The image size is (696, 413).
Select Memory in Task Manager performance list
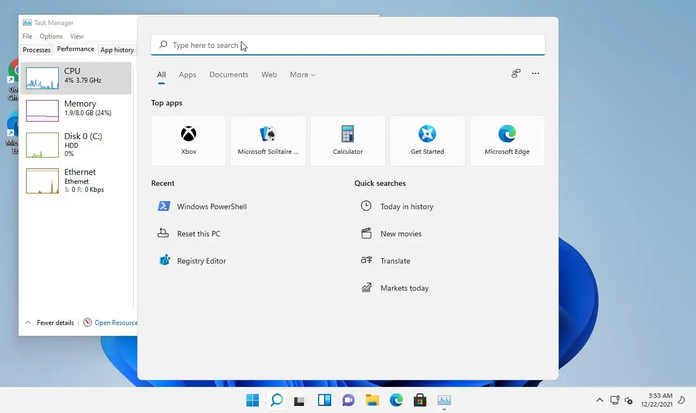pos(76,111)
